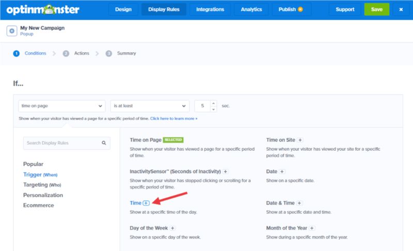This screenshot has width=413, height=251.
Task: Click the Time on Page rule title
Action: 146,140
